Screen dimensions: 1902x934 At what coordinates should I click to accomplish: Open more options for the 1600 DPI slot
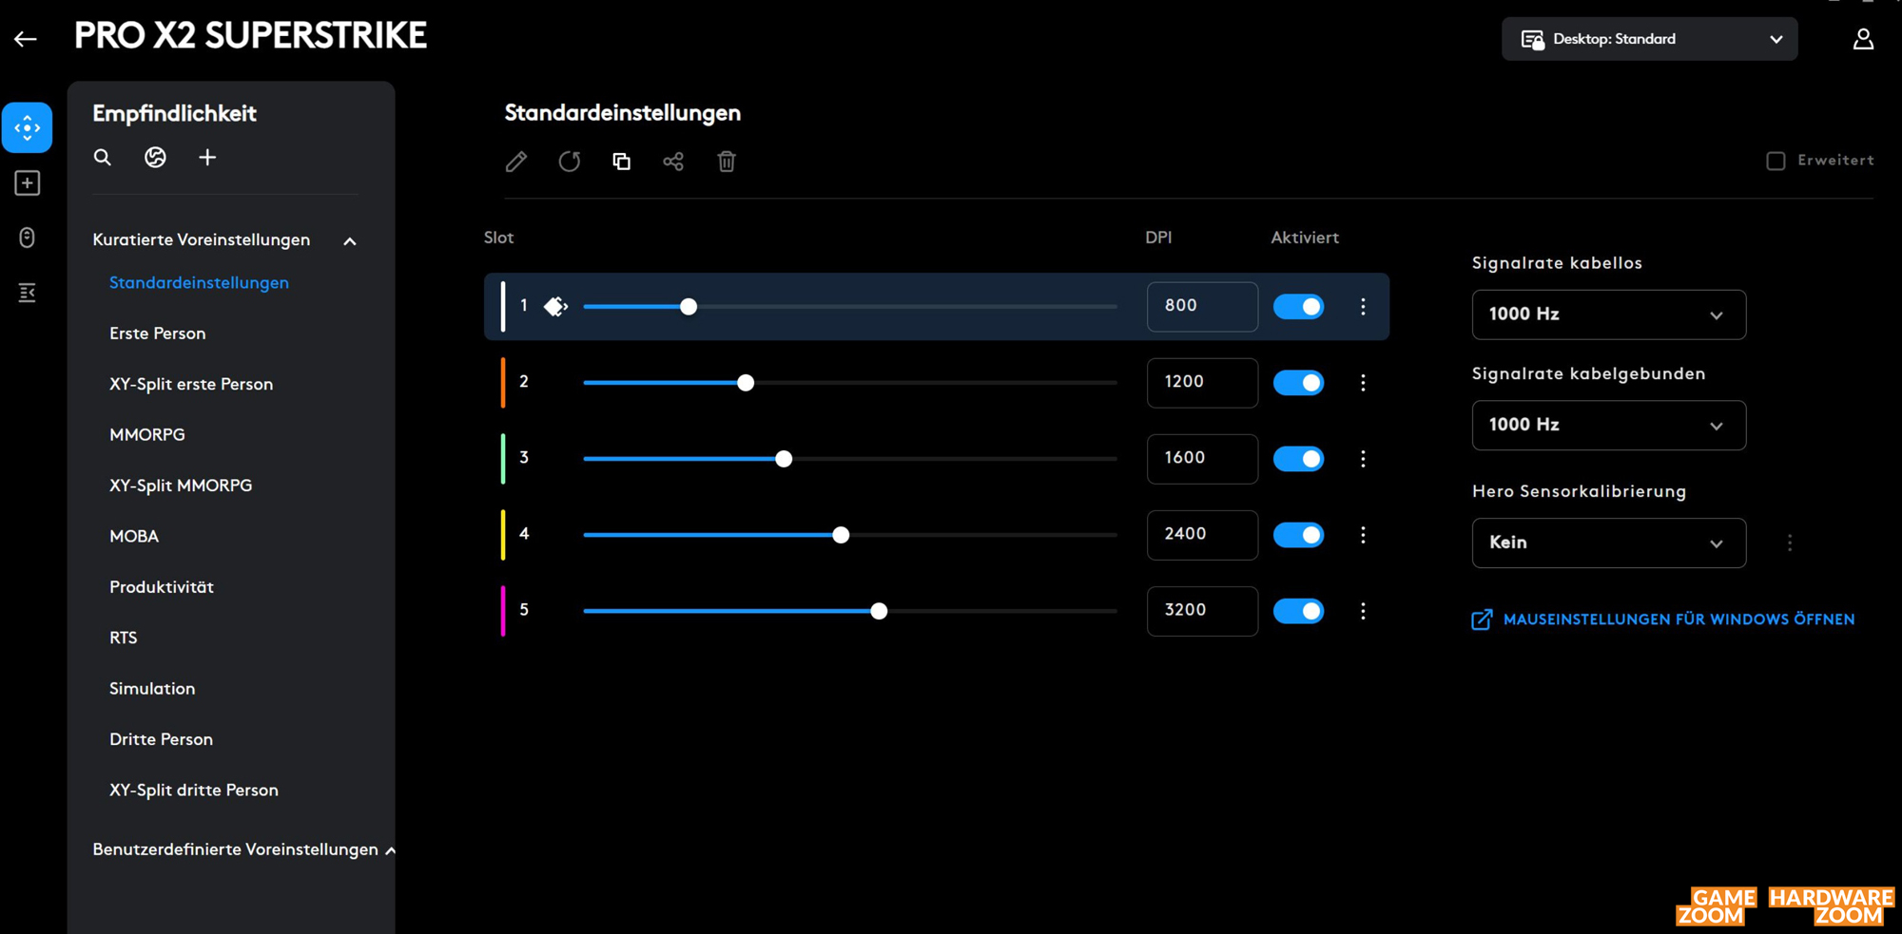coord(1363,459)
